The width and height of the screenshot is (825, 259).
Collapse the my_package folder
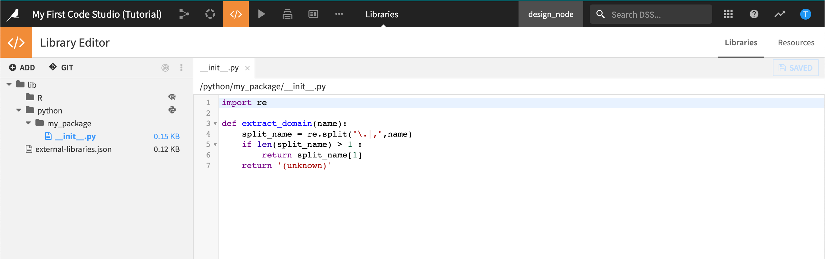click(28, 123)
